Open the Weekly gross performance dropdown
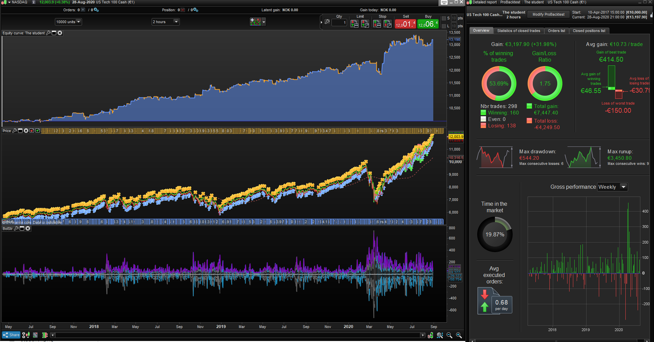654x342 pixels. pyautogui.click(x=612, y=187)
